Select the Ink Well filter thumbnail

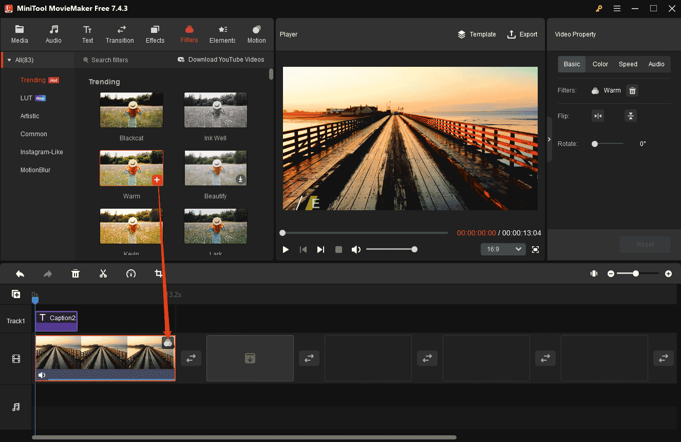216,110
